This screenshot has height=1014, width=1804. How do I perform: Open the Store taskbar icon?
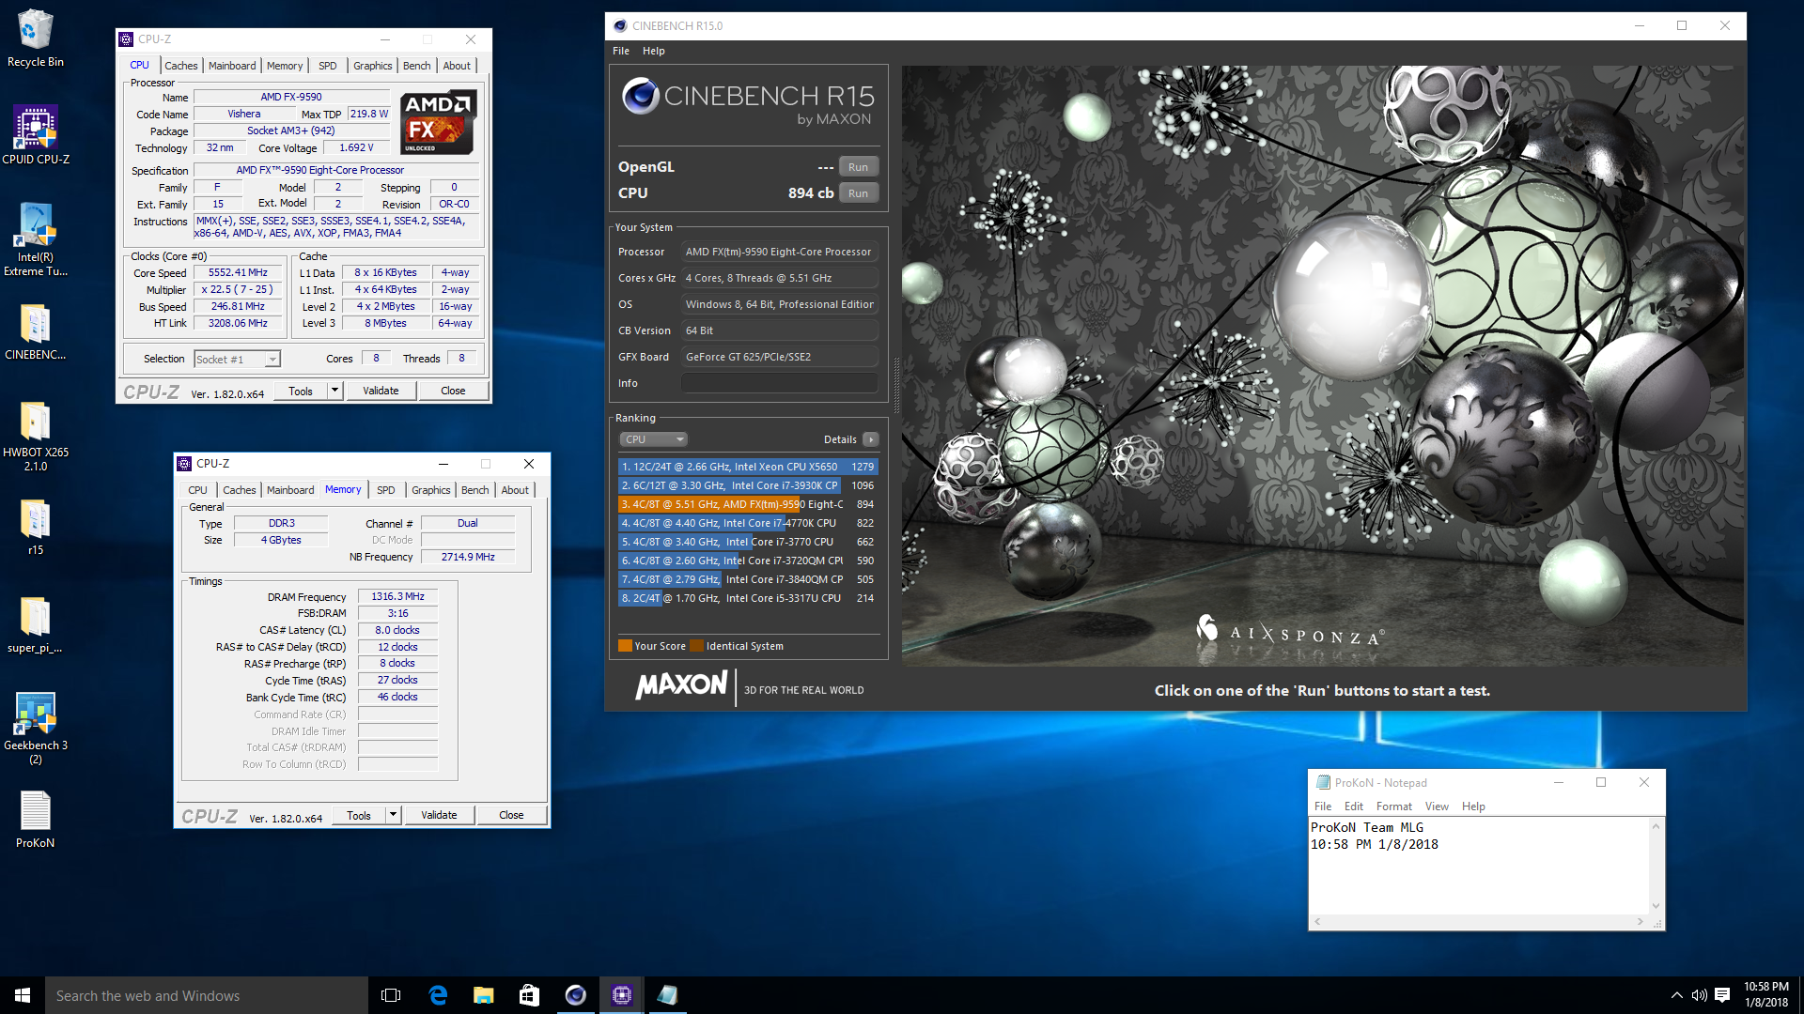pos(529,995)
